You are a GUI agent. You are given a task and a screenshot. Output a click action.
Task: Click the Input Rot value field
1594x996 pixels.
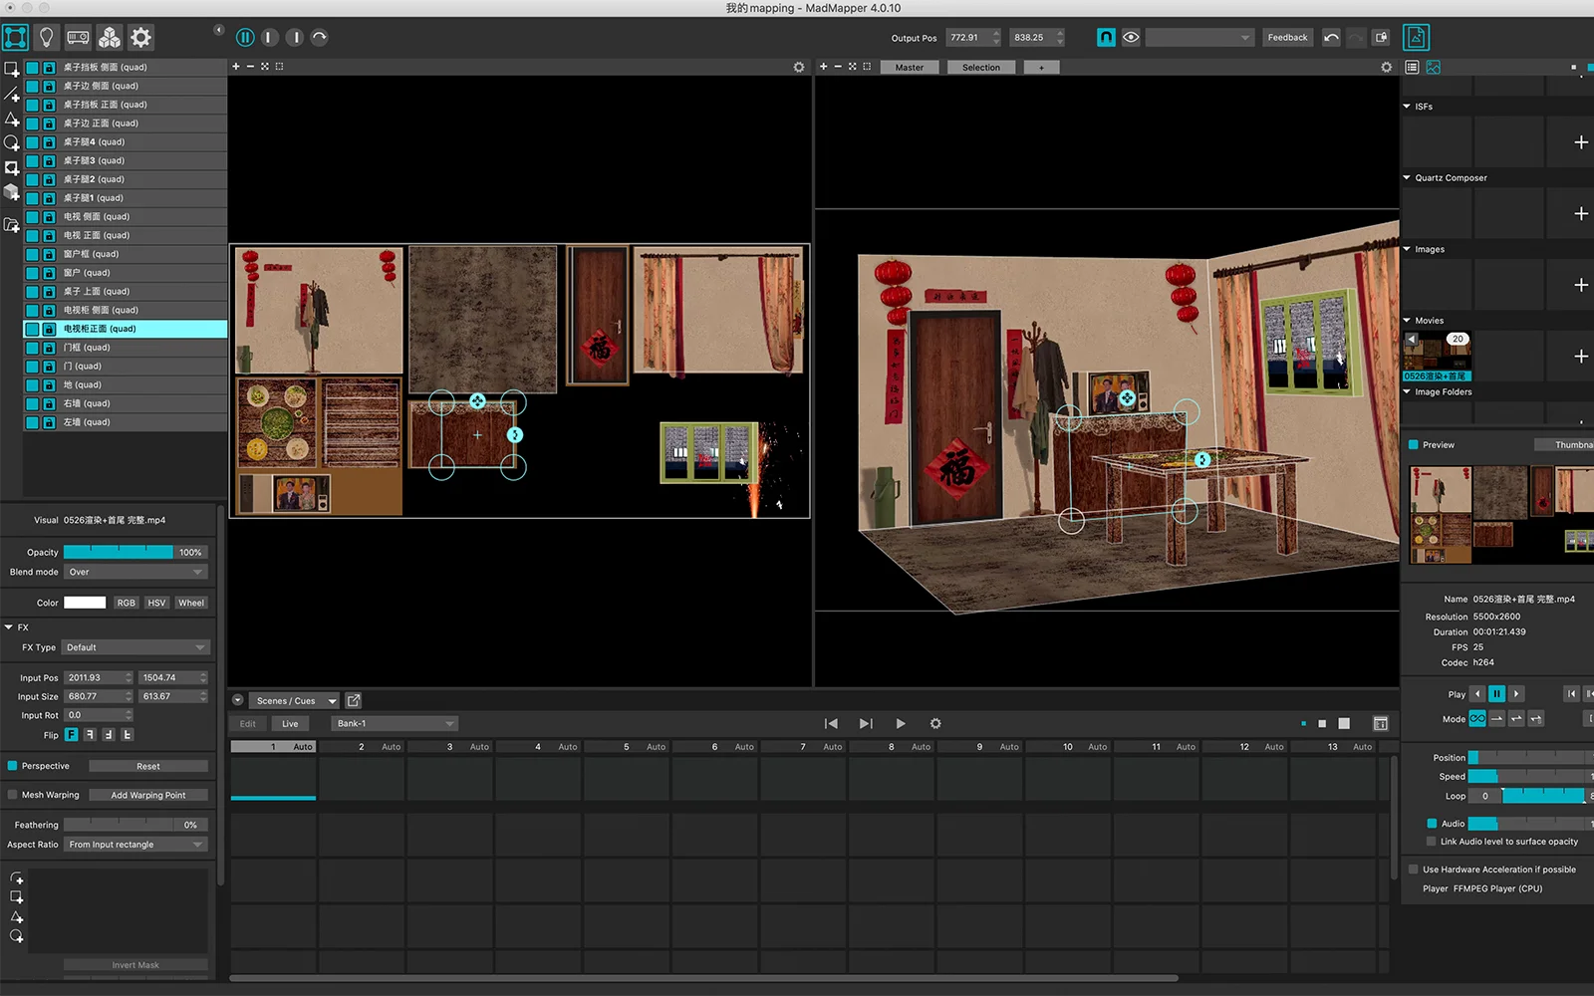(98, 715)
